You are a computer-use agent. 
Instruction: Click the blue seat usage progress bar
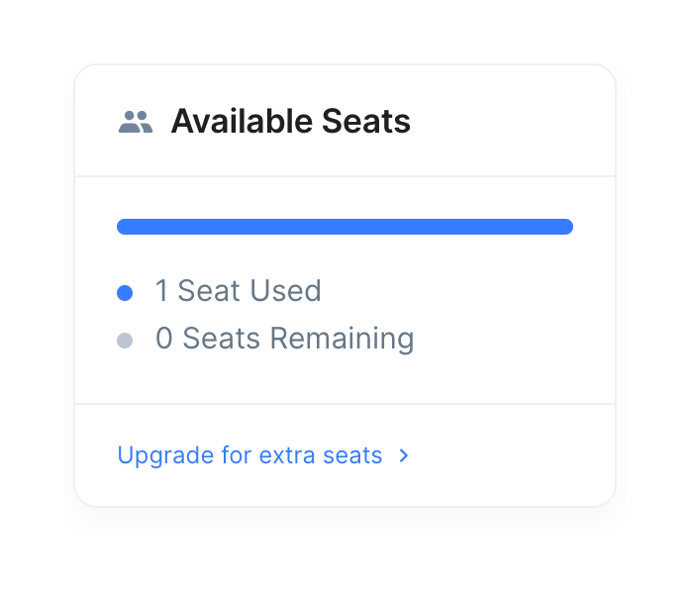click(345, 227)
